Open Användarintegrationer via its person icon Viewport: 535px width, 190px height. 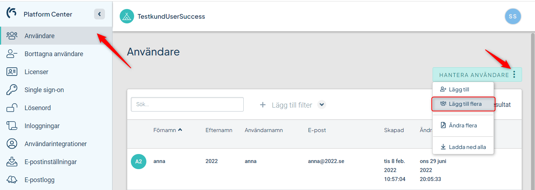[x=12, y=144]
